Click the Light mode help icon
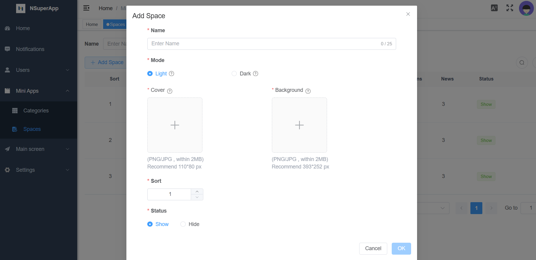Screen dimensions: 536x260 point(171,74)
